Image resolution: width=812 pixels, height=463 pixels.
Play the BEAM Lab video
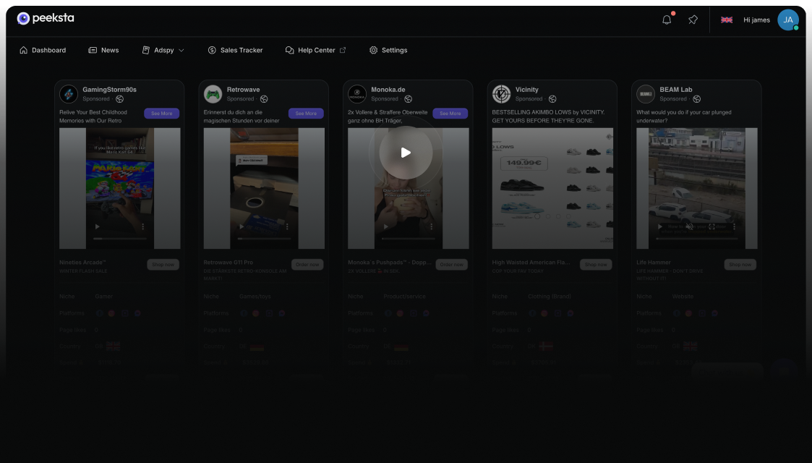(659, 227)
